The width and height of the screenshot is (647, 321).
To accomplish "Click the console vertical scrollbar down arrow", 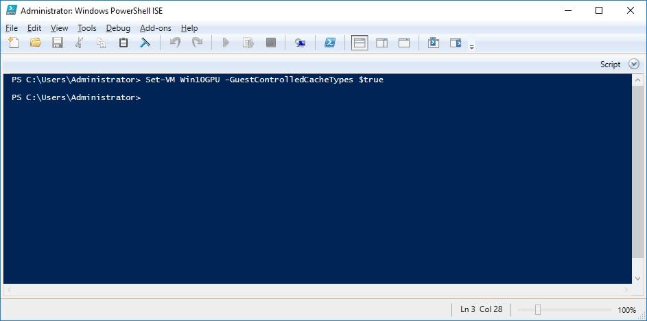I will click(x=637, y=278).
